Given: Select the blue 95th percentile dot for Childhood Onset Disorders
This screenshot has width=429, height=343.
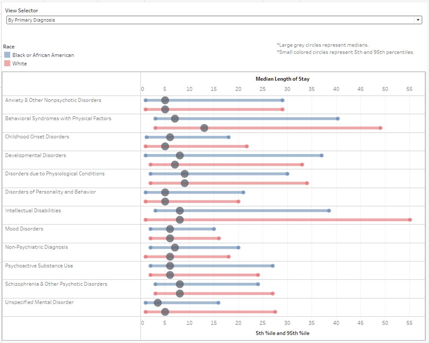Looking at the screenshot, I should (229, 137).
